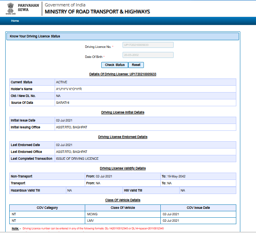This screenshot has height=233, width=256.
Task: Click the Check Status button
Action: [x=115, y=65]
